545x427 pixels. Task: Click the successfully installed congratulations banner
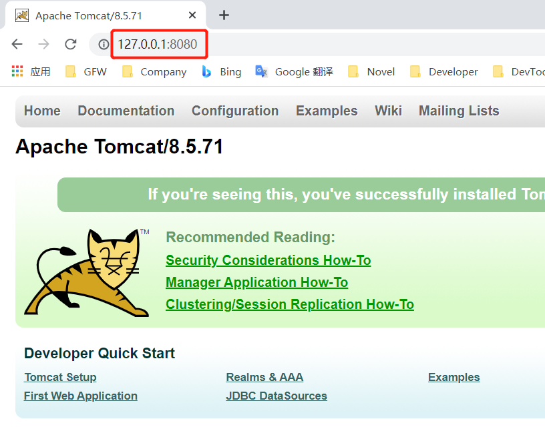(301, 195)
